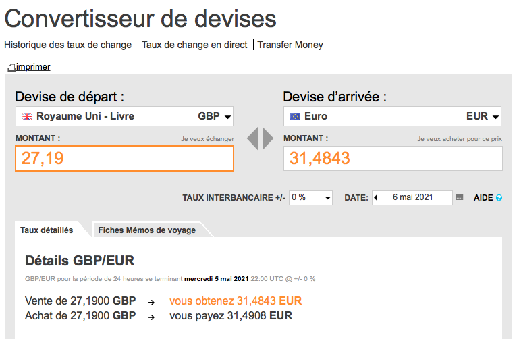Viewport: 519px width, 339px height.
Task: Open the GBP source currency dropdown
Action: [x=124, y=116]
